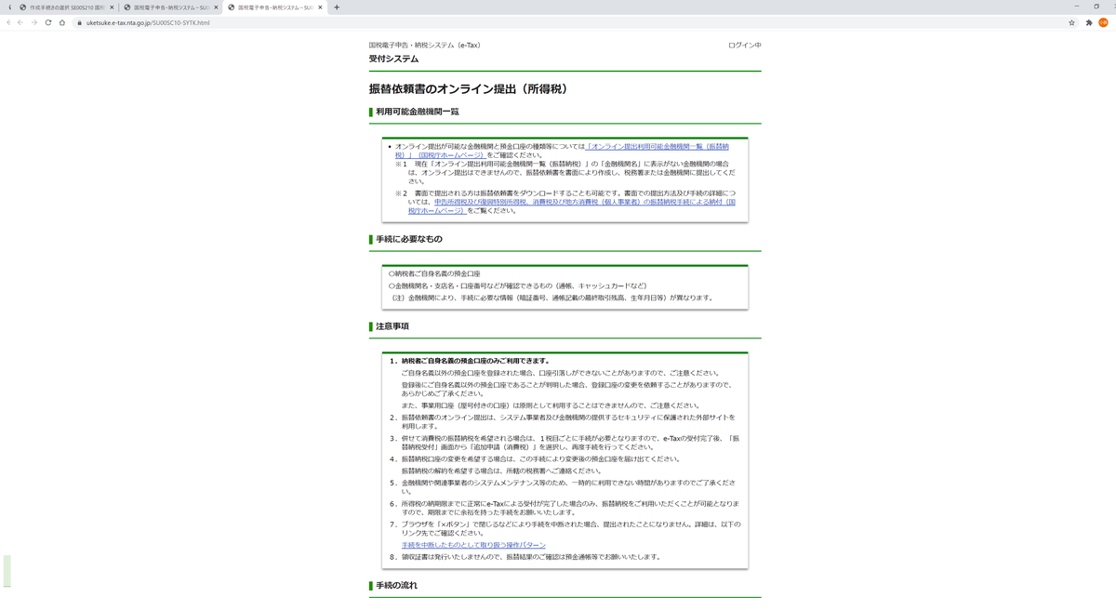Click the ○金融機関名・支店名・口座番号 line
The height and width of the screenshot is (610, 1116).
tap(517, 285)
